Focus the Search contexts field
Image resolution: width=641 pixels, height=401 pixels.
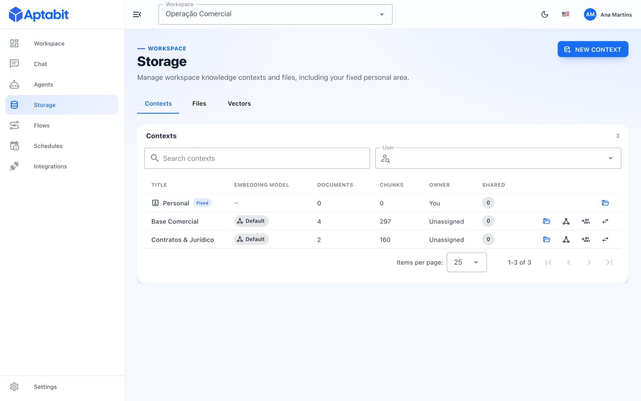coord(257,158)
